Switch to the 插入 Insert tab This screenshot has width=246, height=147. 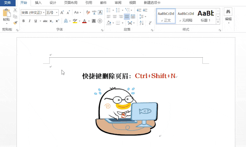[x=38, y=3]
